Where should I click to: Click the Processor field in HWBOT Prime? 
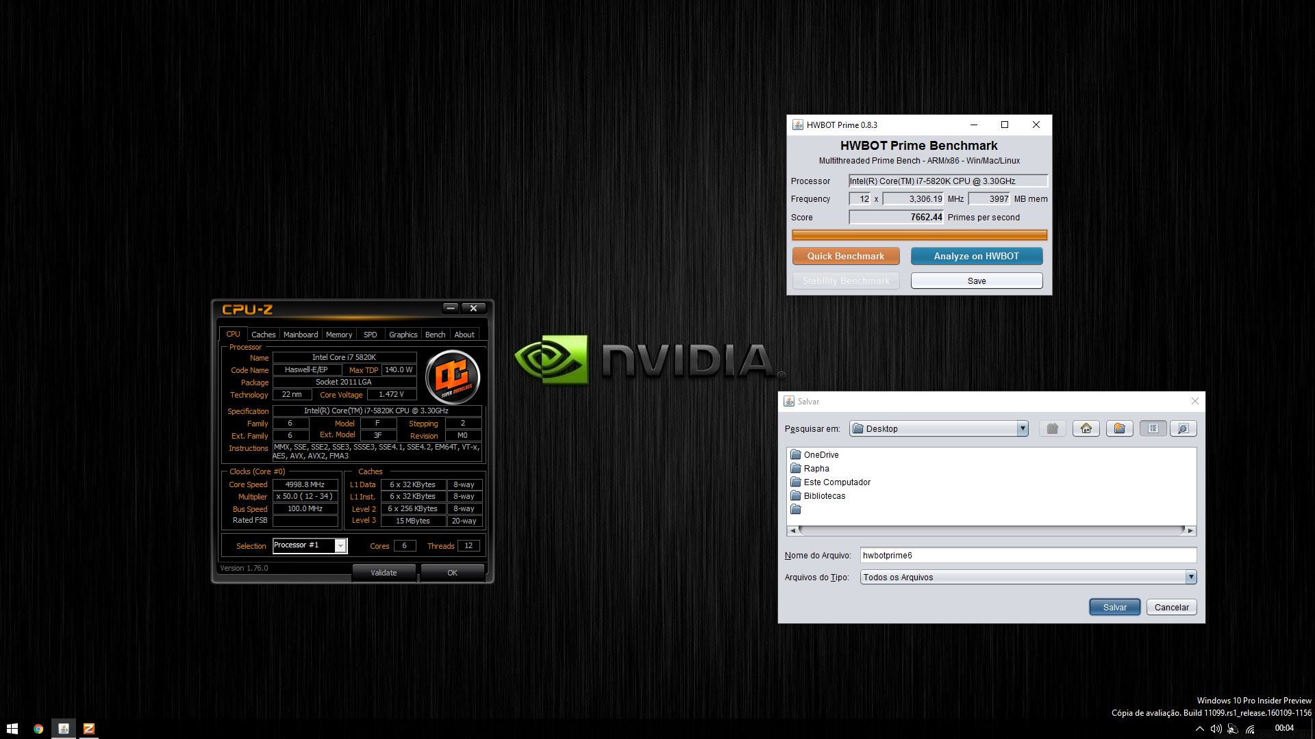[948, 181]
